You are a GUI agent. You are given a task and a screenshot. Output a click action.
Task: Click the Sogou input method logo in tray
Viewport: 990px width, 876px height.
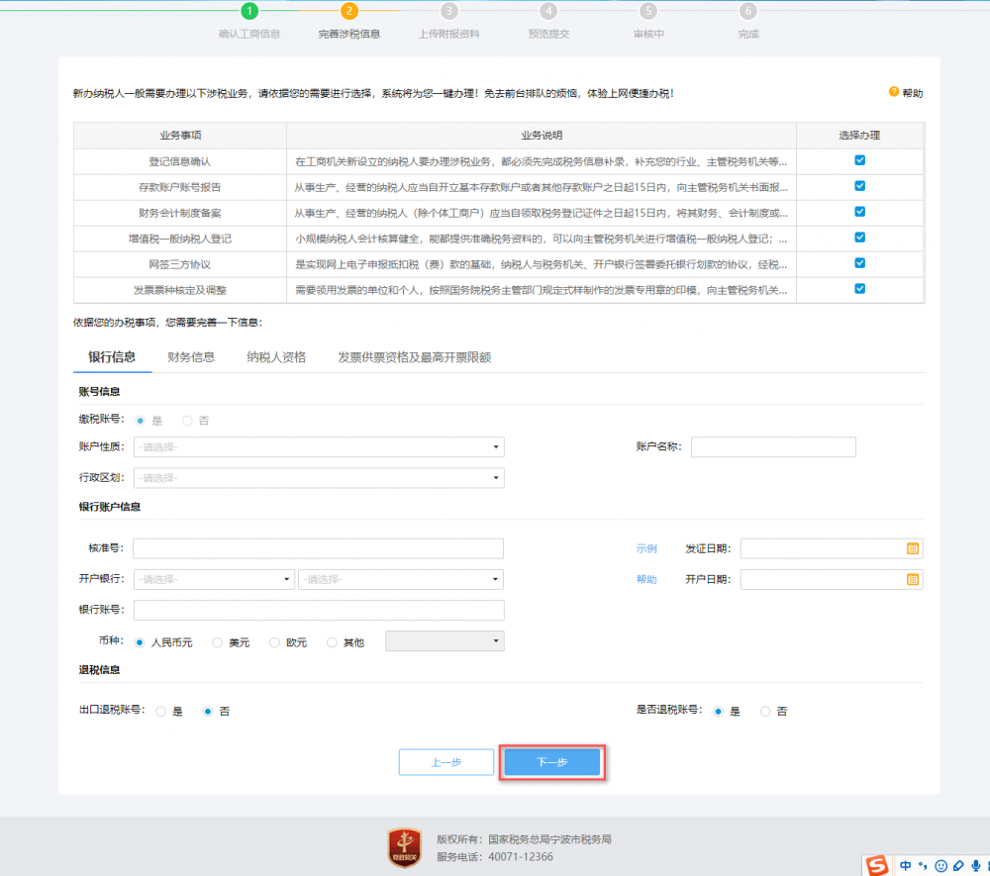tap(875, 865)
